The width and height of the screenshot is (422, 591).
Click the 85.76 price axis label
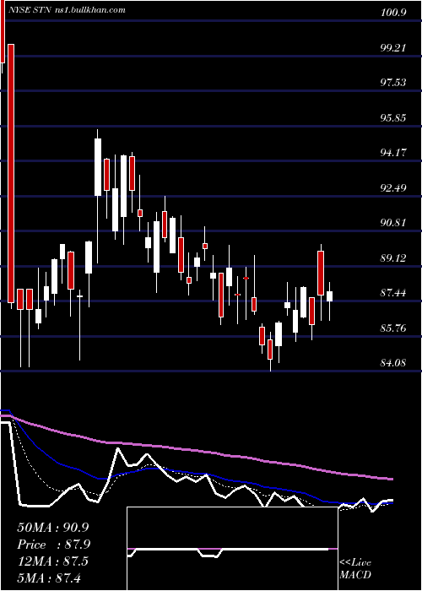point(393,328)
